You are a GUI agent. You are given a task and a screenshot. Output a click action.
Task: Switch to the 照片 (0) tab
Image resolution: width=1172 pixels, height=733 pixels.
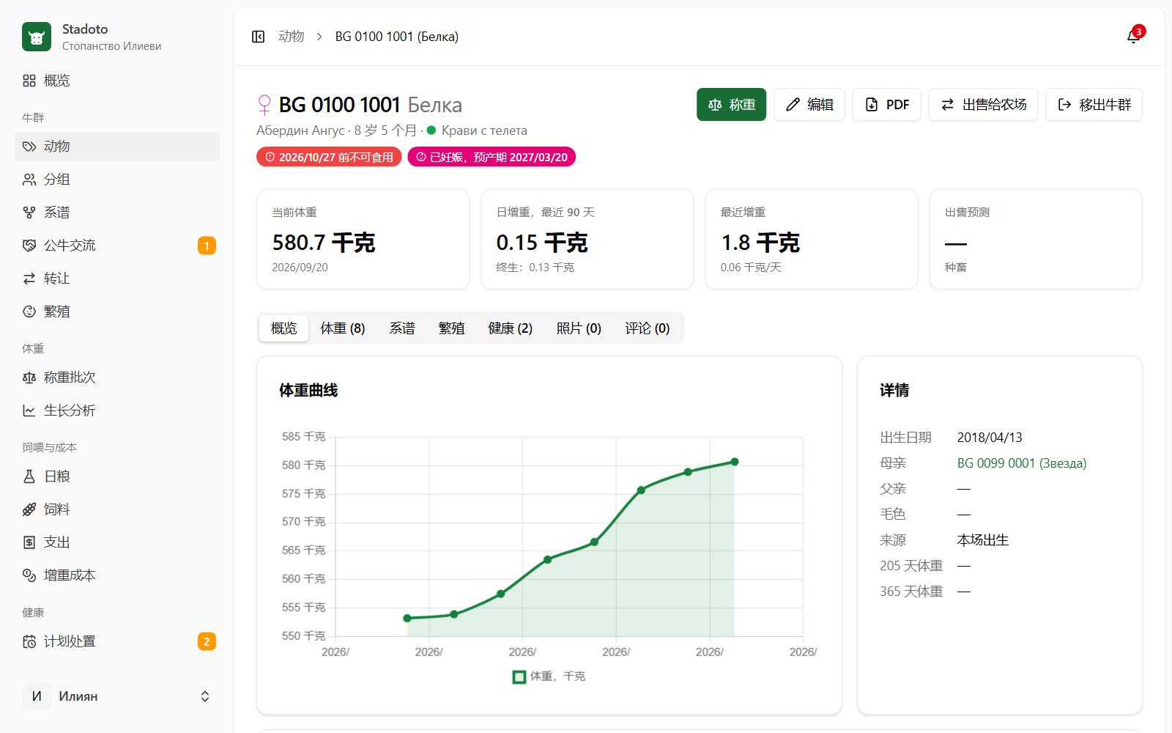[579, 328]
